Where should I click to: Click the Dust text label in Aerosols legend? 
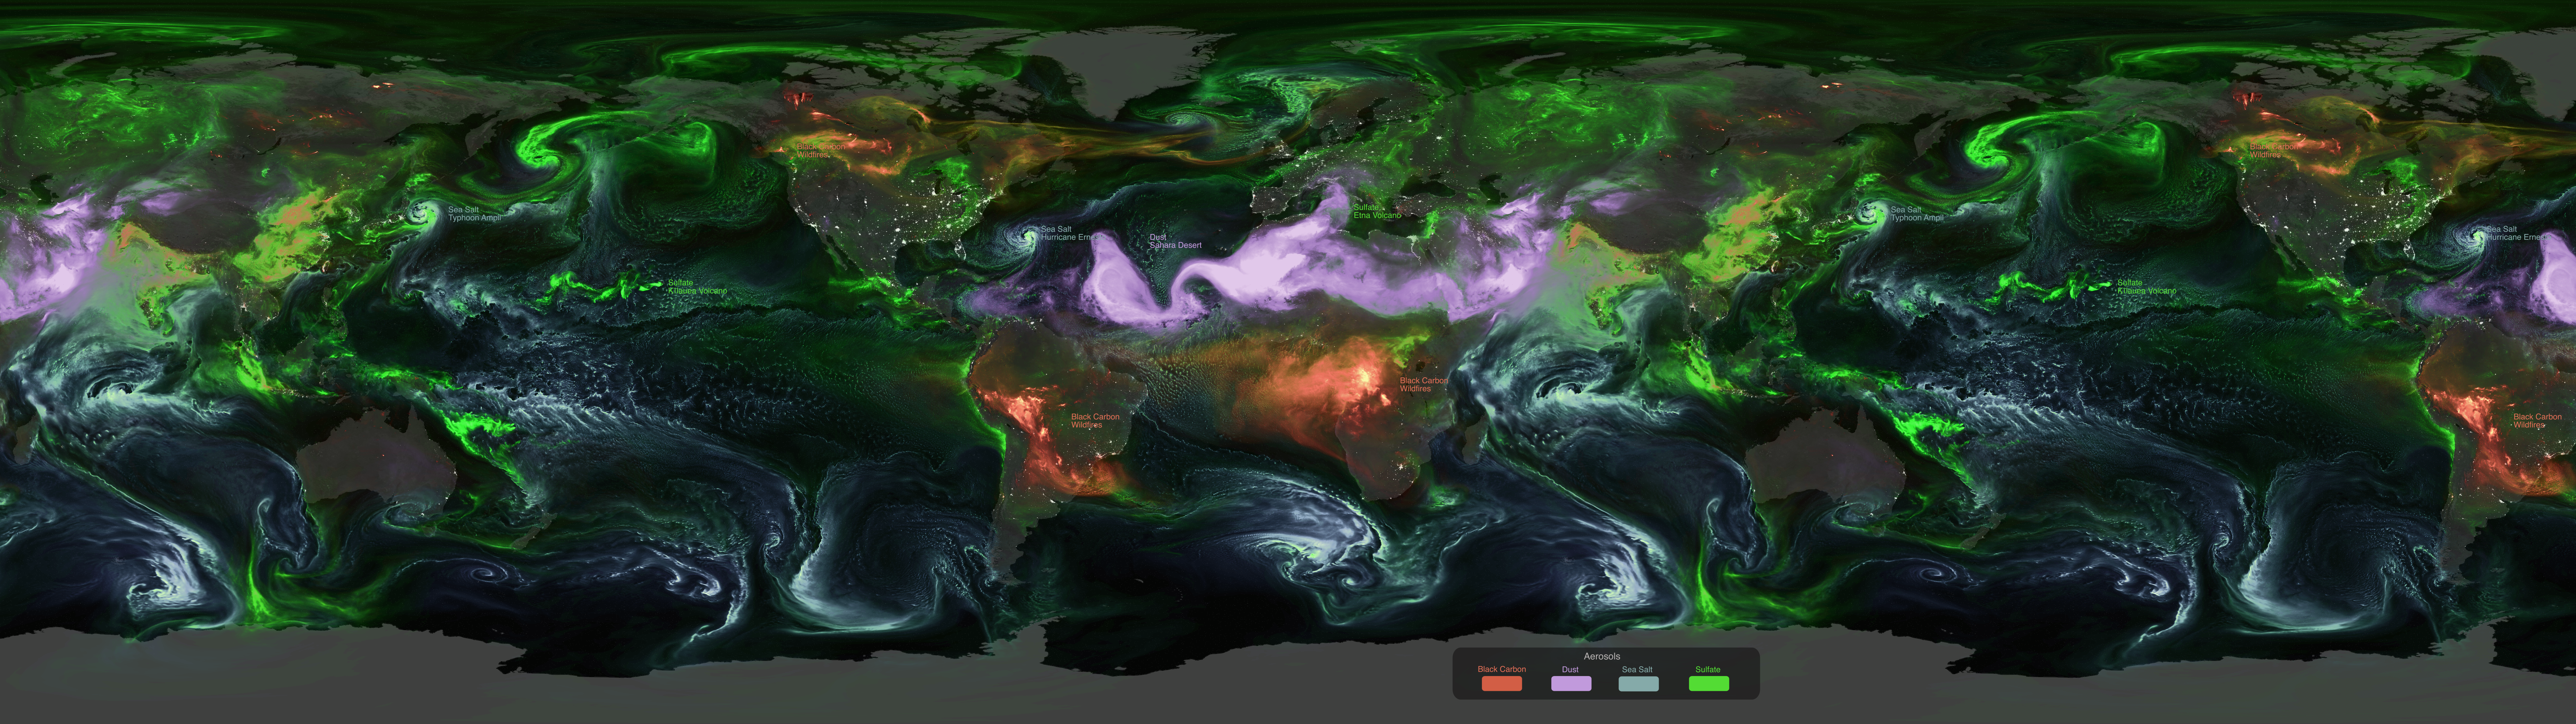pyautogui.click(x=1570, y=669)
